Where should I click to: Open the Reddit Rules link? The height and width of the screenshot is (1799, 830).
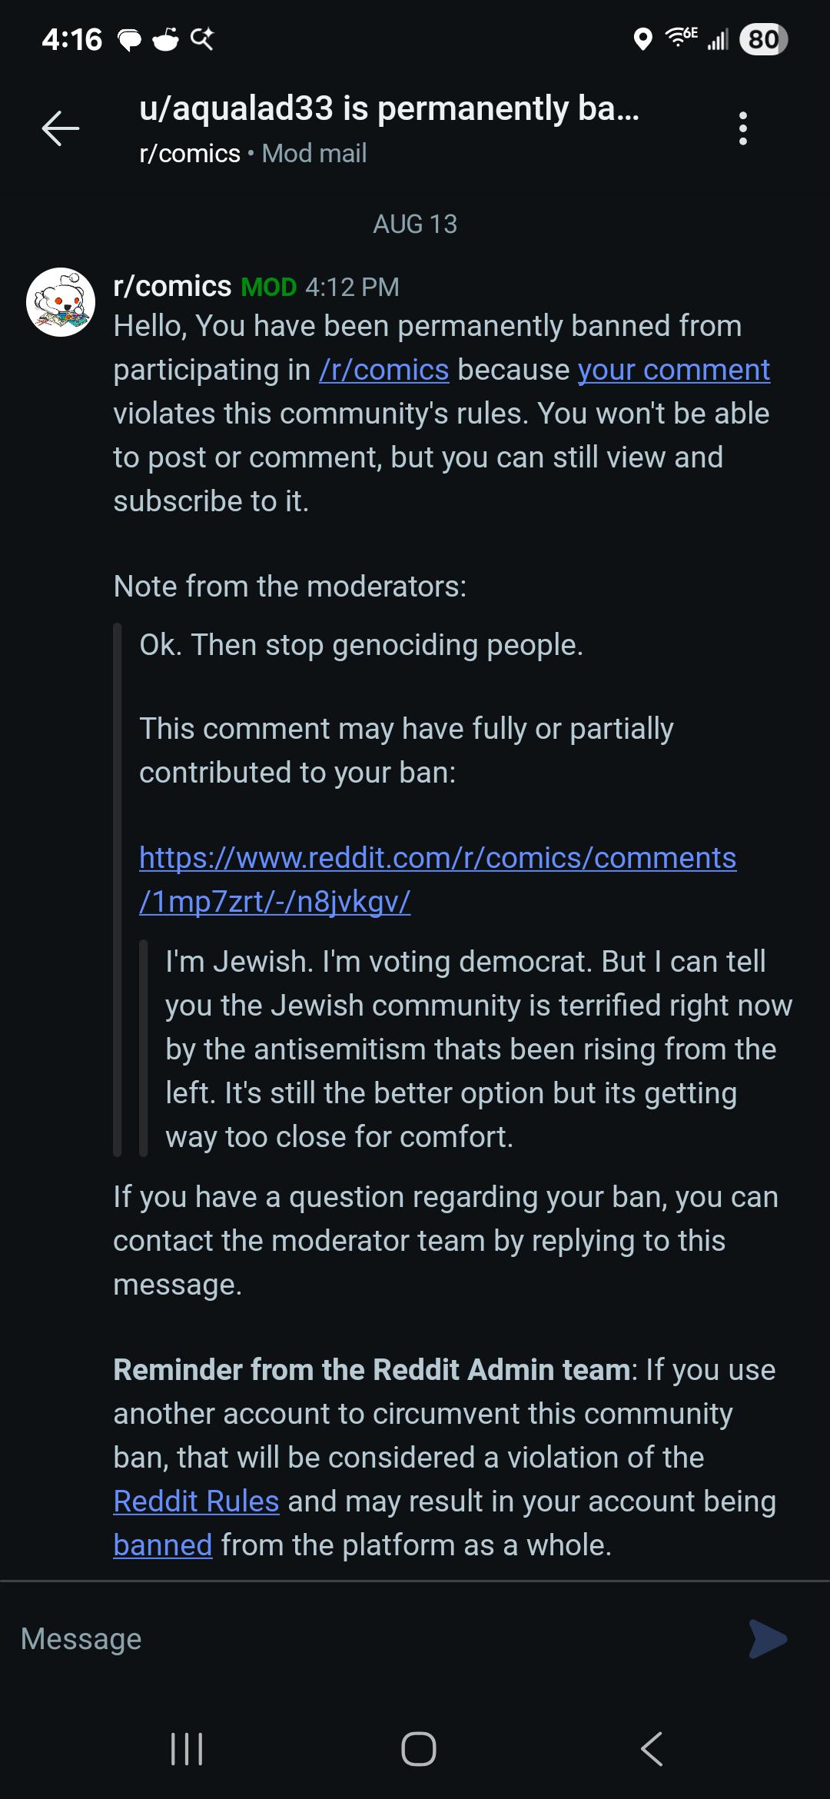pos(196,1501)
